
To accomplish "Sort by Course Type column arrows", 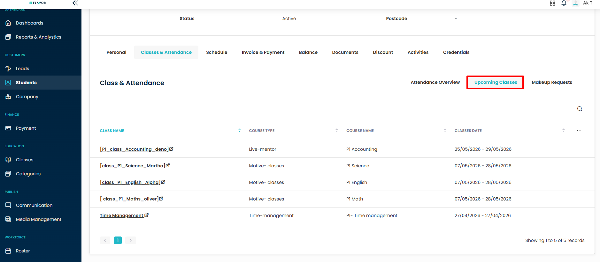I will 337,130.
